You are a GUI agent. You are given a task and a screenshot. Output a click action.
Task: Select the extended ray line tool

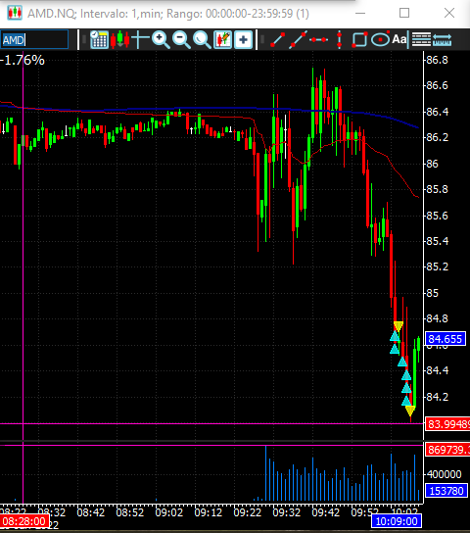pyautogui.click(x=298, y=40)
